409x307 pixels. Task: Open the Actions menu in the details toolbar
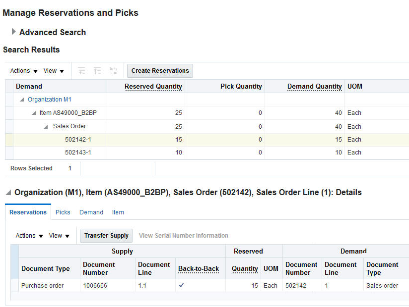(x=28, y=236)
